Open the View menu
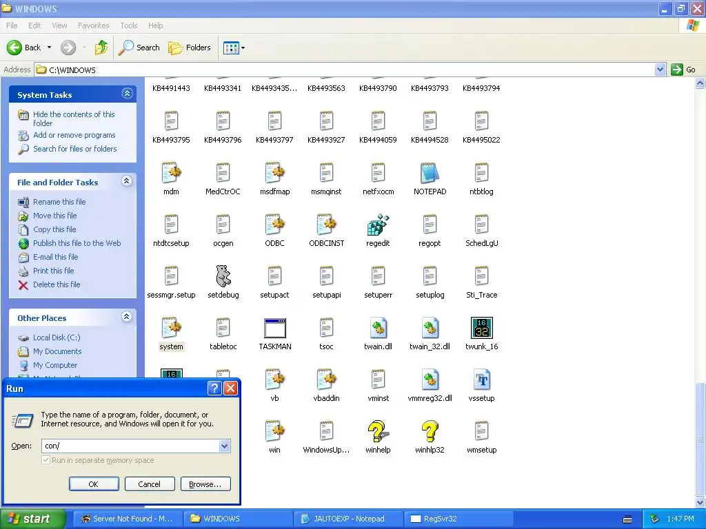This screenshot has height=529, width=706. tap(59, 25)
